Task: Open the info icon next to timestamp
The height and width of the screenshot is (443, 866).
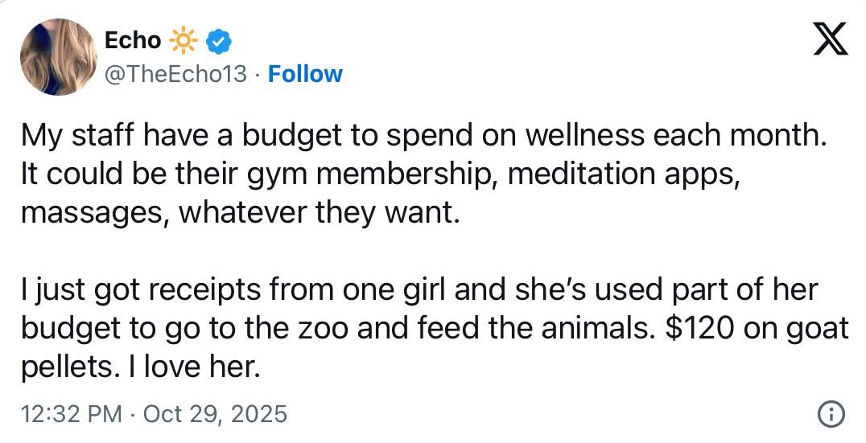Action: pos(831,414)
